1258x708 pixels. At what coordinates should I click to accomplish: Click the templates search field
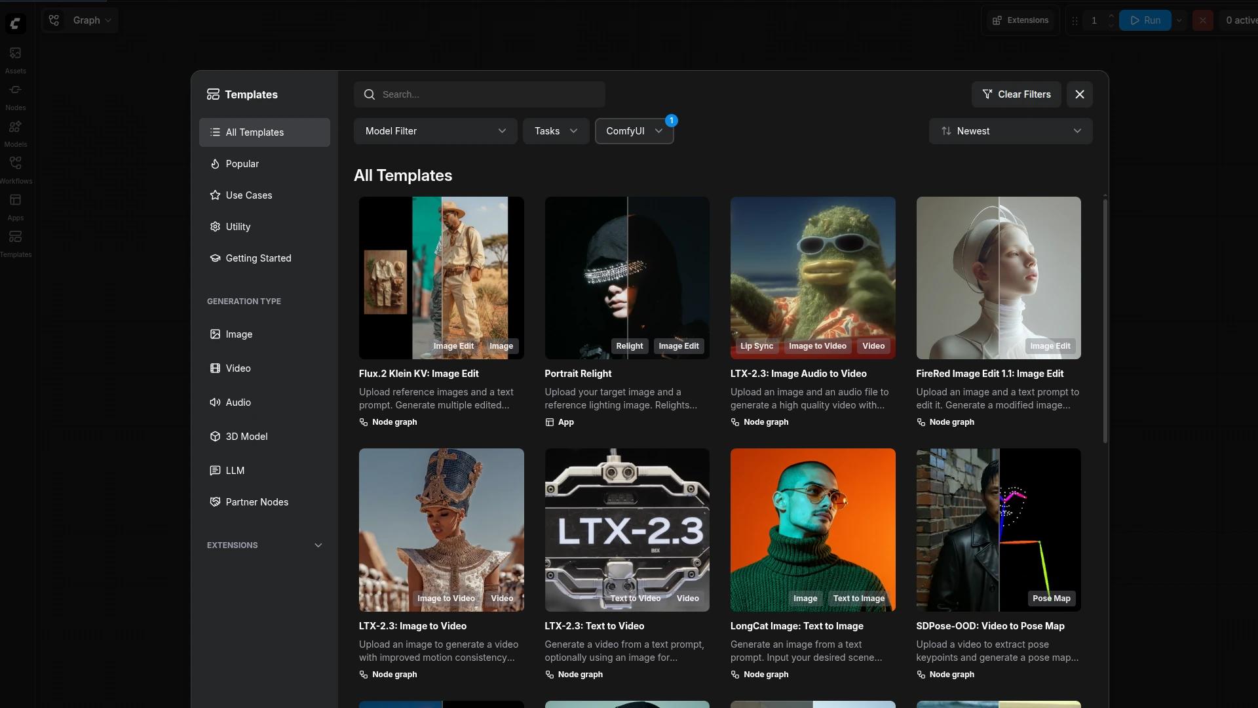click(x=480, y=94)
